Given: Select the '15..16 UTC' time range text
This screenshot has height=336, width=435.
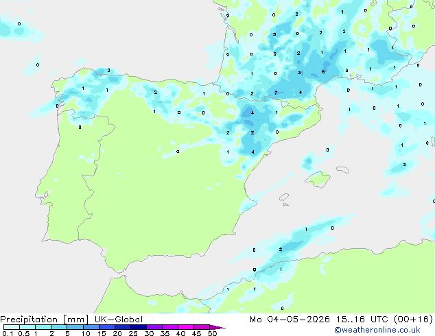Looking at the screenshot, I should coord(362,320).
